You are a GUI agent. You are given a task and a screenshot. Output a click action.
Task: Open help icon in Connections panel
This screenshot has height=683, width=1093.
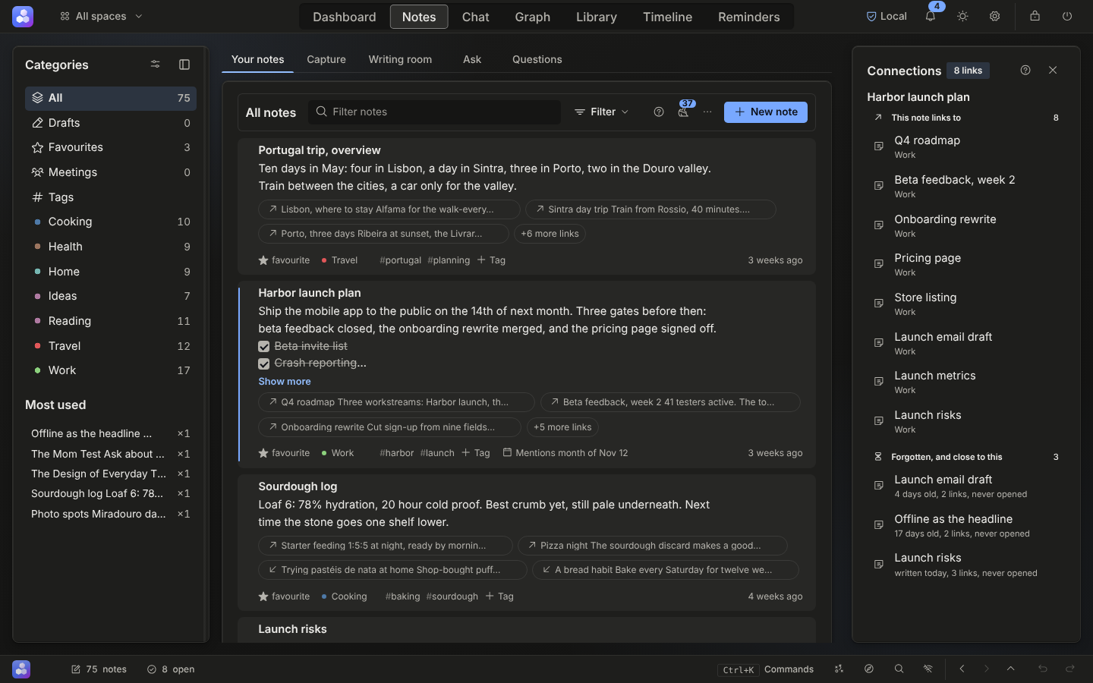(x=1025, y=70)
